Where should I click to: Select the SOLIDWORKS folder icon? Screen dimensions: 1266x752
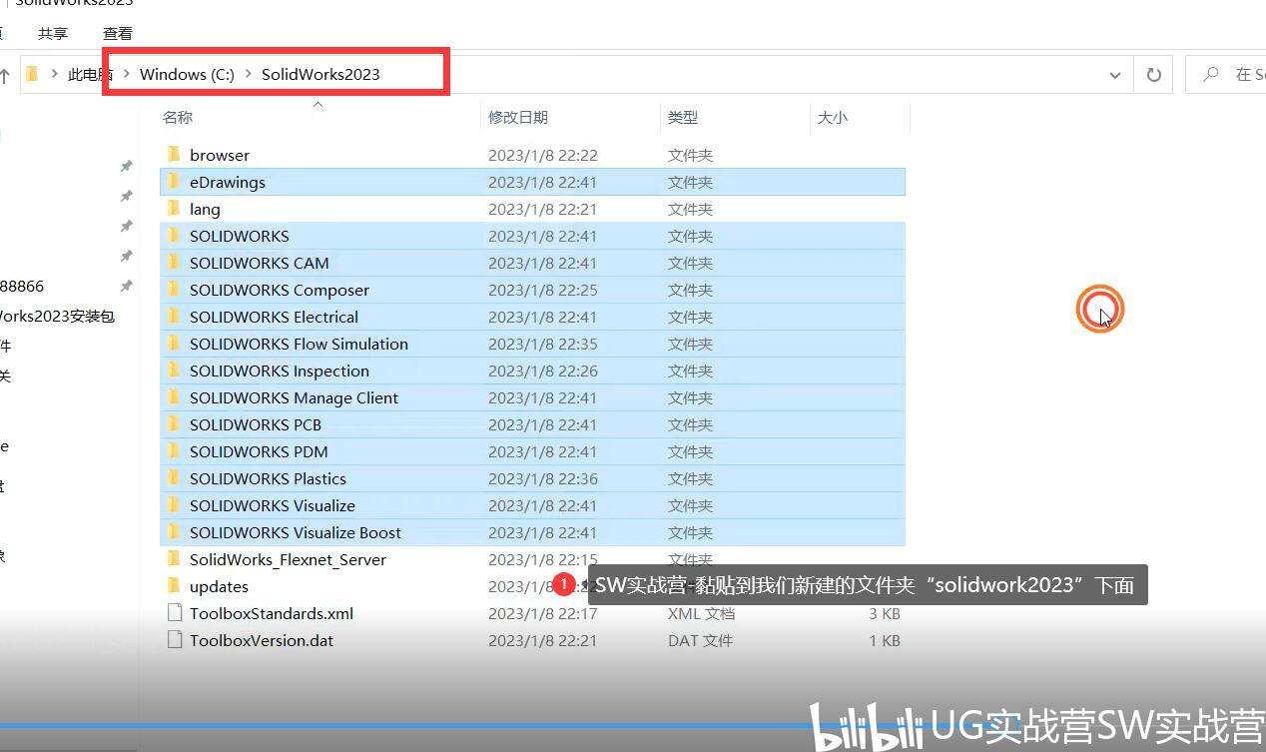click(x=174, y=236)
